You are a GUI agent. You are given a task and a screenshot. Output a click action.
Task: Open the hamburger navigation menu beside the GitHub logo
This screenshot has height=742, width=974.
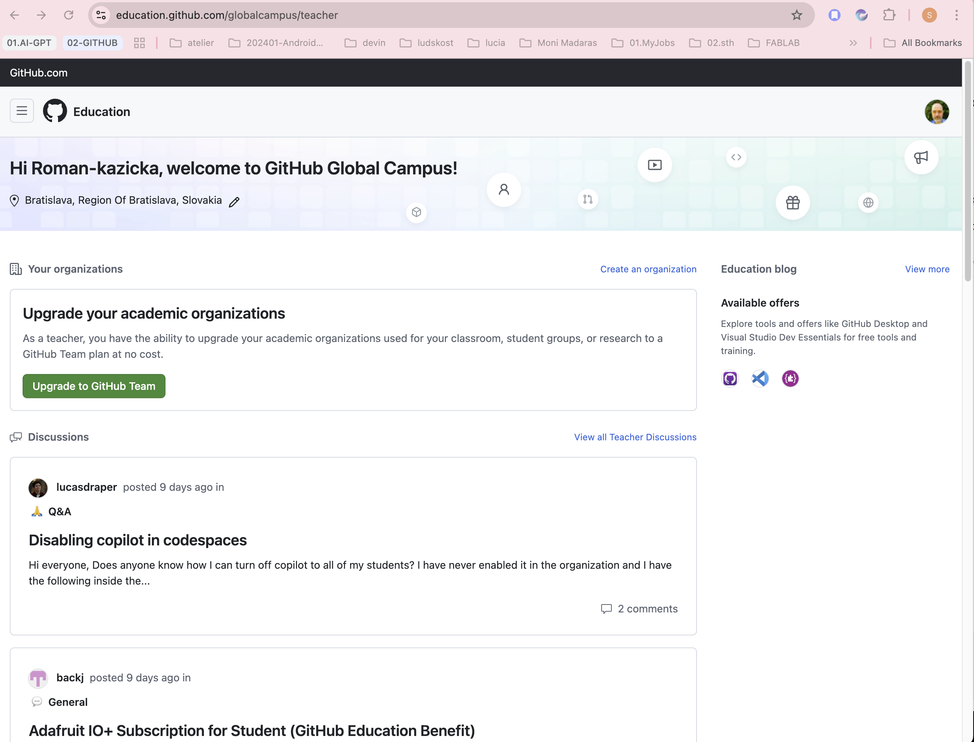click(x=21, y=110)
